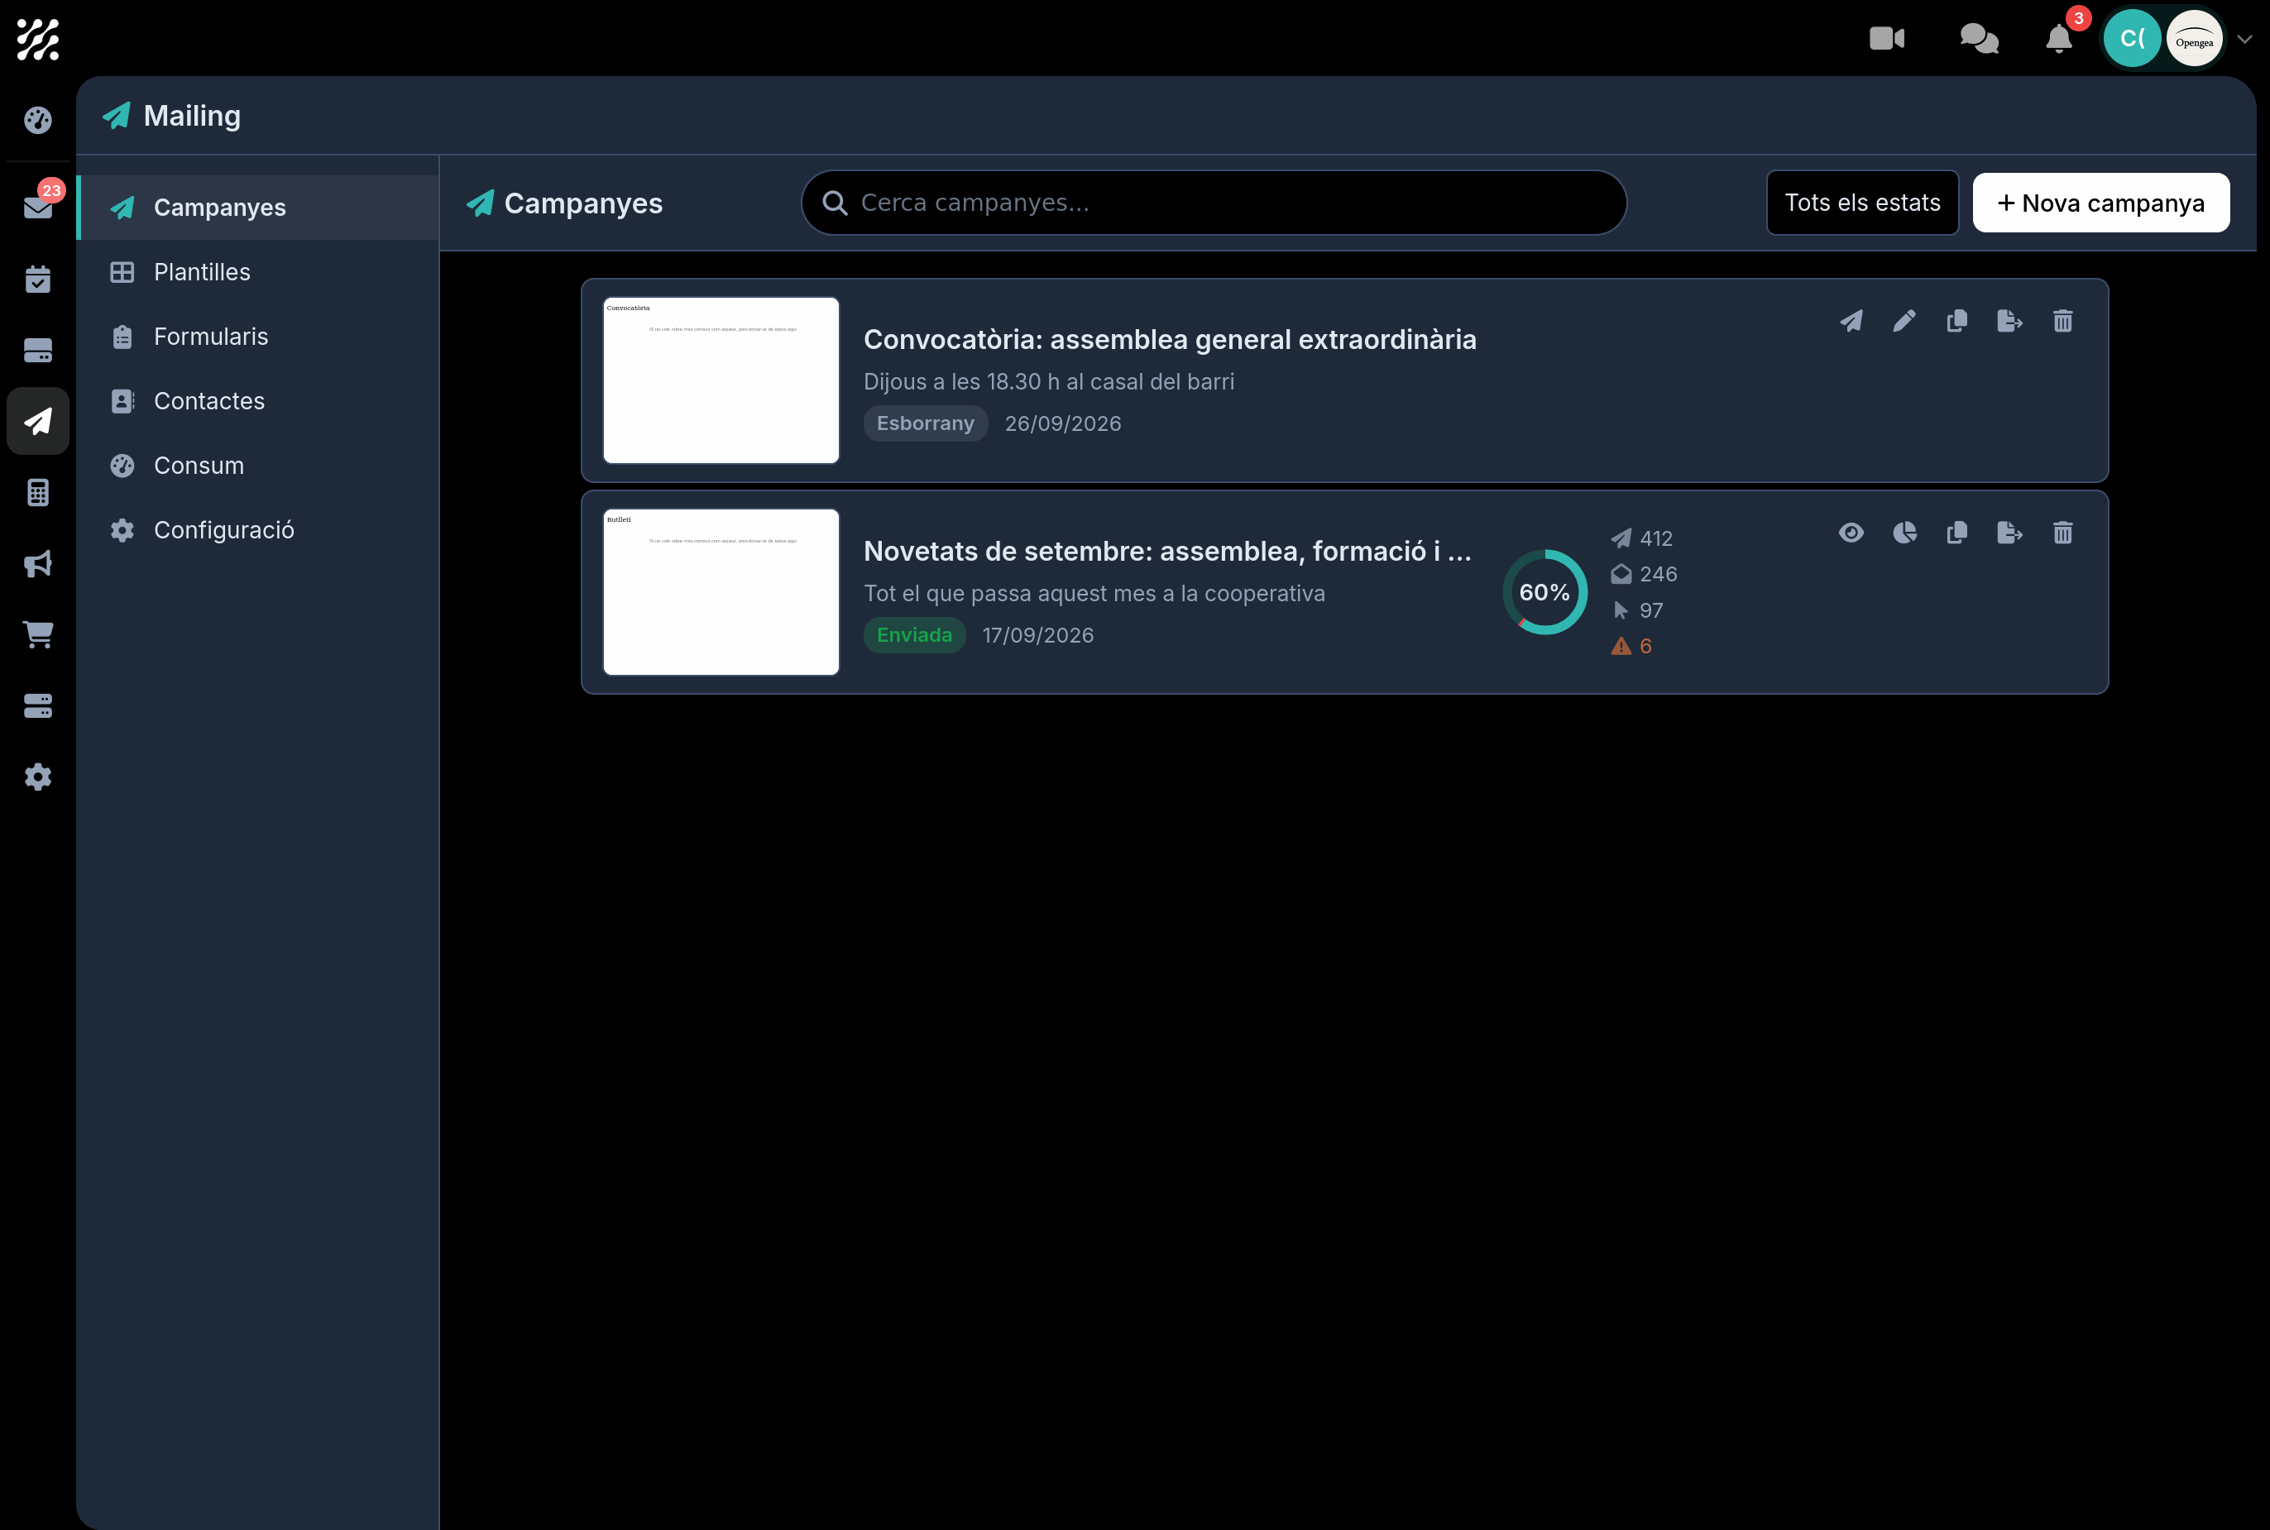Open the dashboard gauge icon in left rail
This screenshot has height=1530, width=2270.
click(x=37, y=120)
